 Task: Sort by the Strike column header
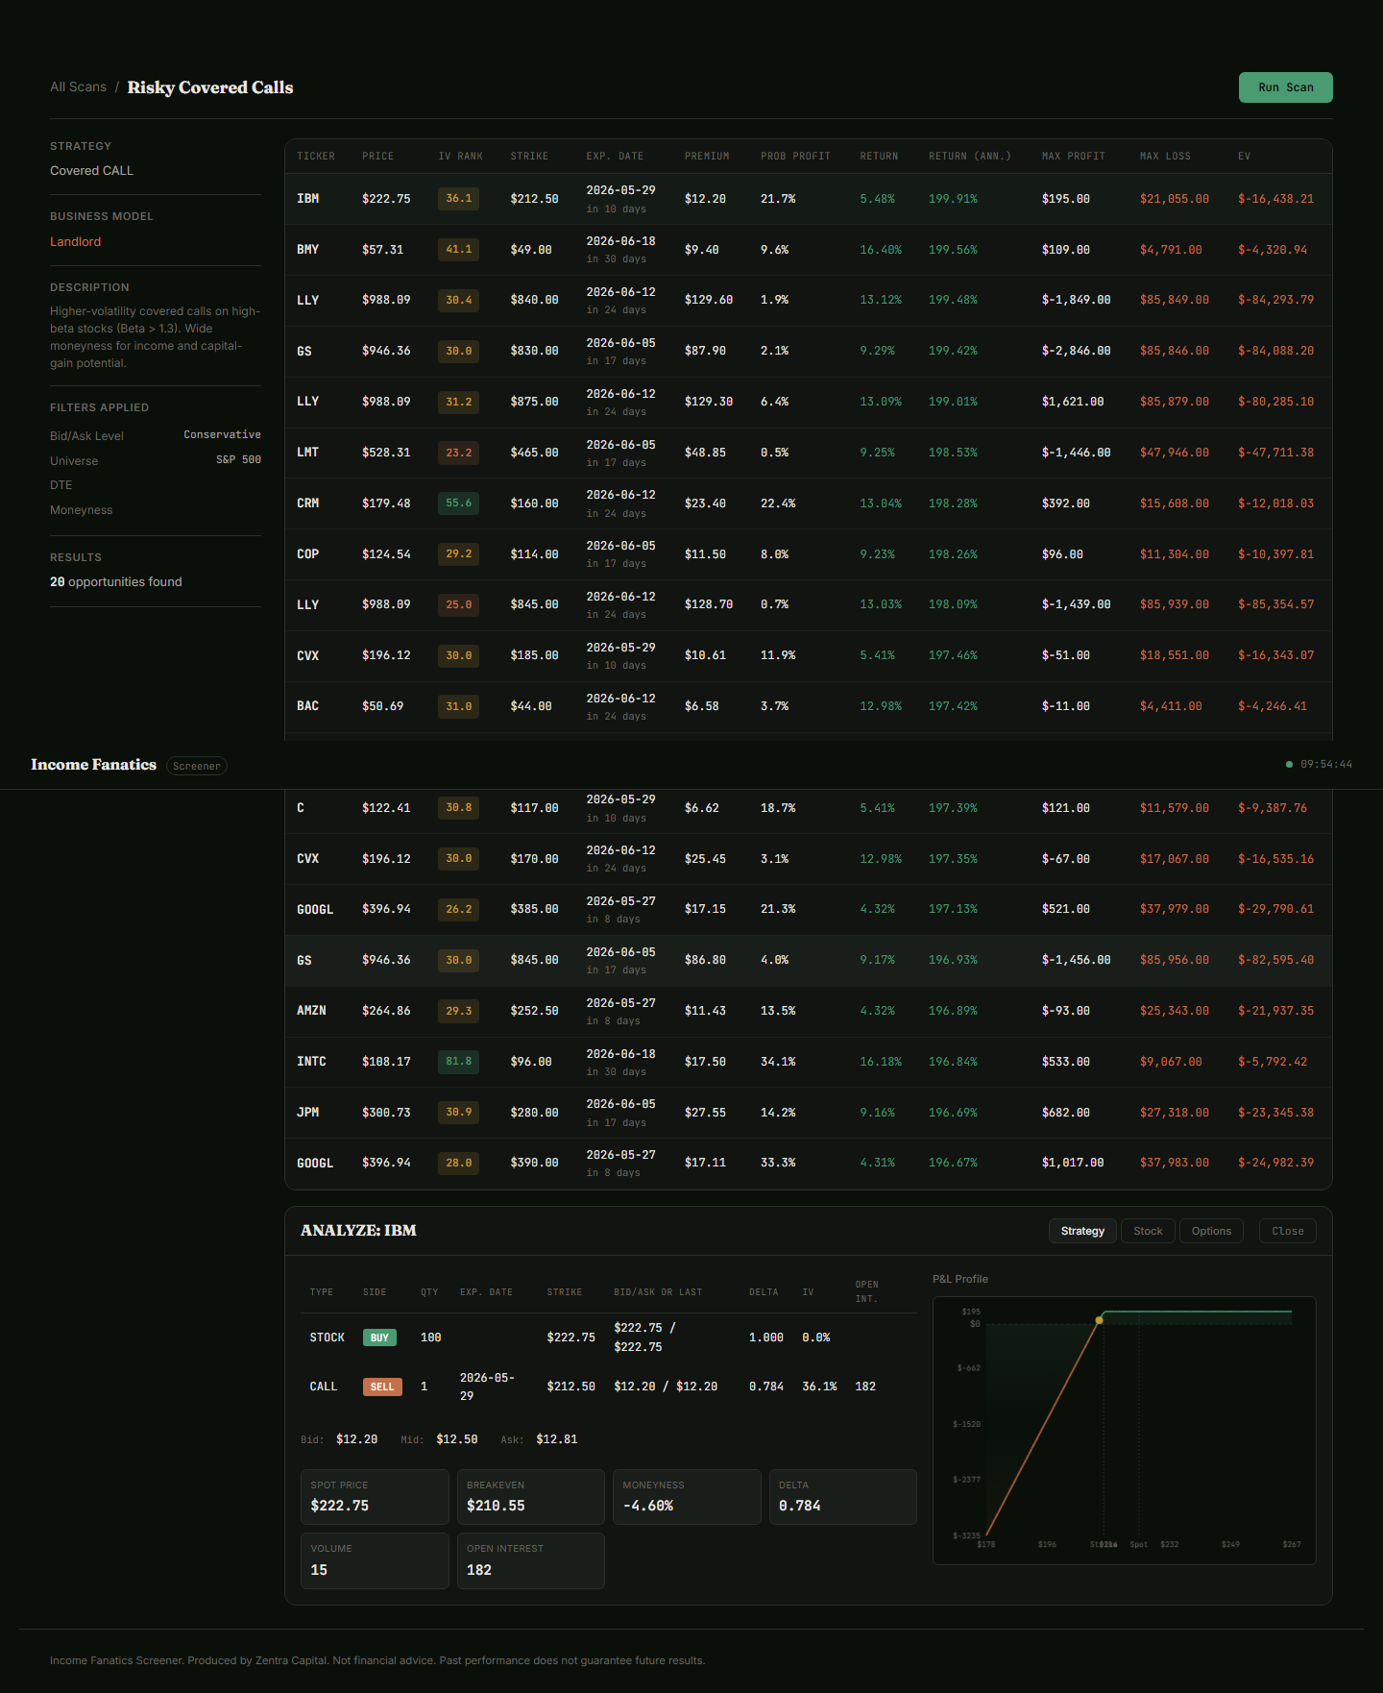[529, 156]
